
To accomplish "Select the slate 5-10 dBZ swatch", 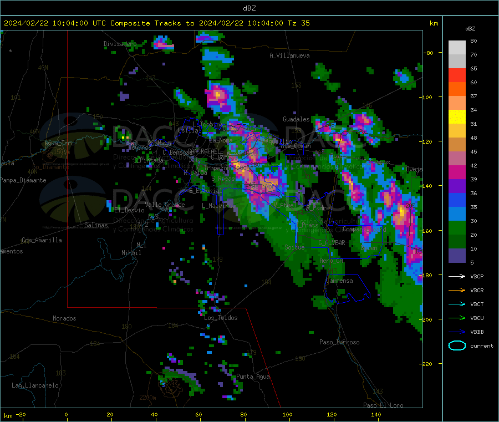I will click(x=457, y=256).
